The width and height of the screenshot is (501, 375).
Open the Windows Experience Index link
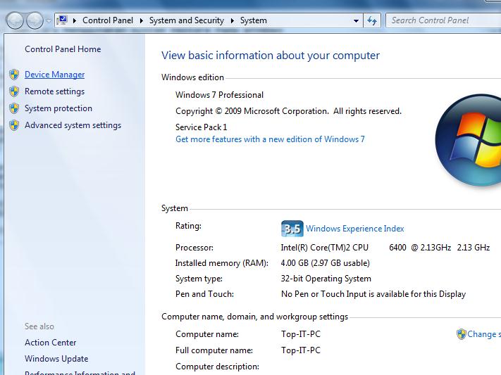355,229
